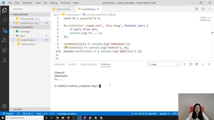The height and width of the screenshot is (120, 214).
Task: Open the Extensions view
Action: [4, 50]
